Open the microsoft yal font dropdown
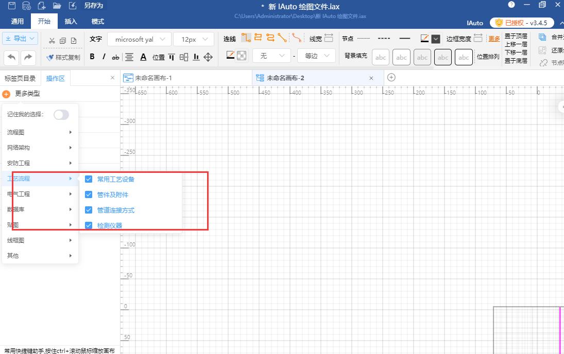 point(140,39)
